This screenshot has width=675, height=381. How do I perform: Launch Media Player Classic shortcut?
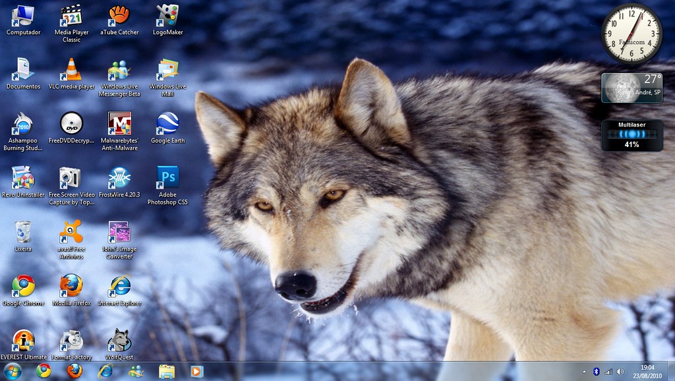point(71,24)
